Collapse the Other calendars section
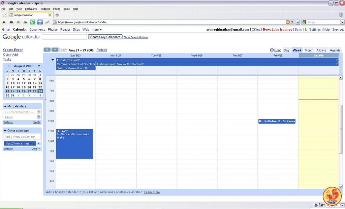Image resolution: width=345 pixels, height=209 pixels. [5, 131]
